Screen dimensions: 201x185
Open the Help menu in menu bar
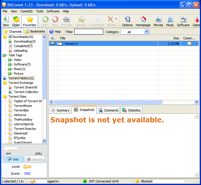(x=66, y=11)
